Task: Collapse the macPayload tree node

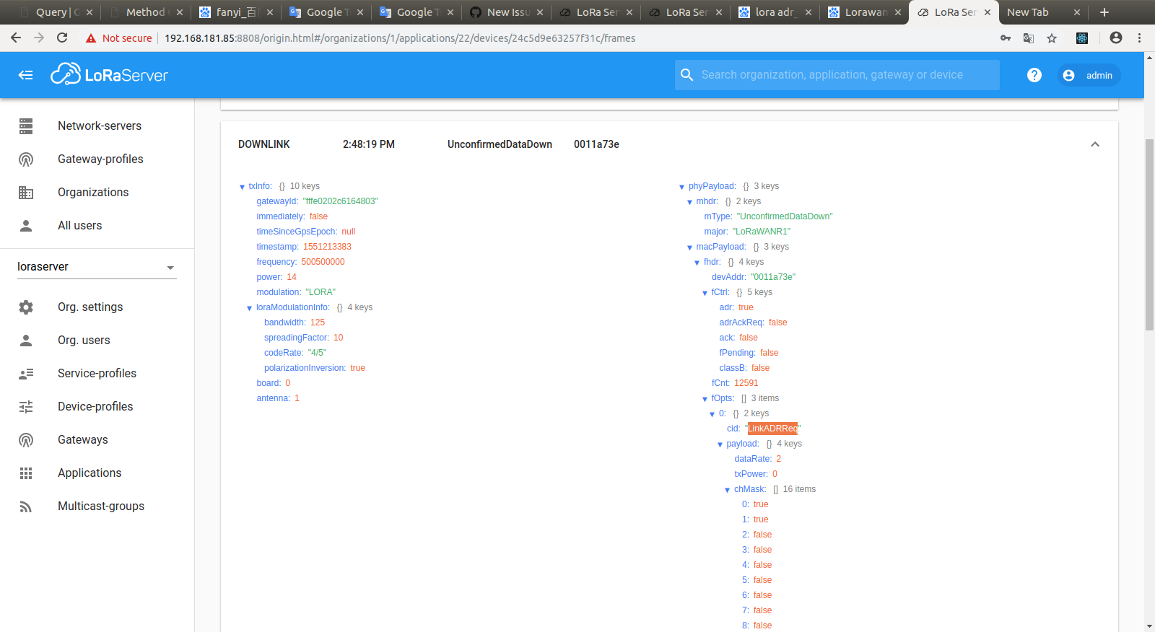Action: click(690, 247)
